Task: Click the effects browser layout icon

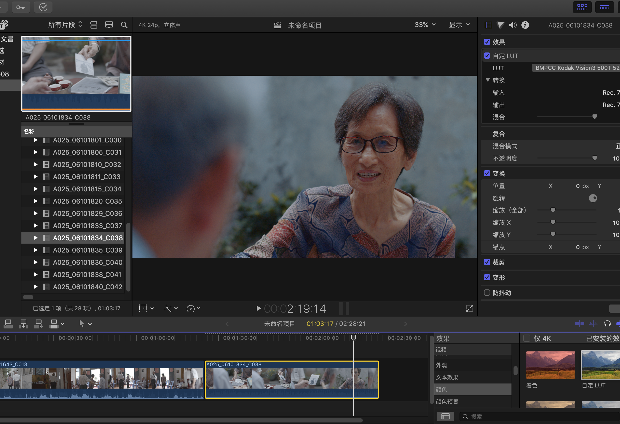Action: click(445, 417)
